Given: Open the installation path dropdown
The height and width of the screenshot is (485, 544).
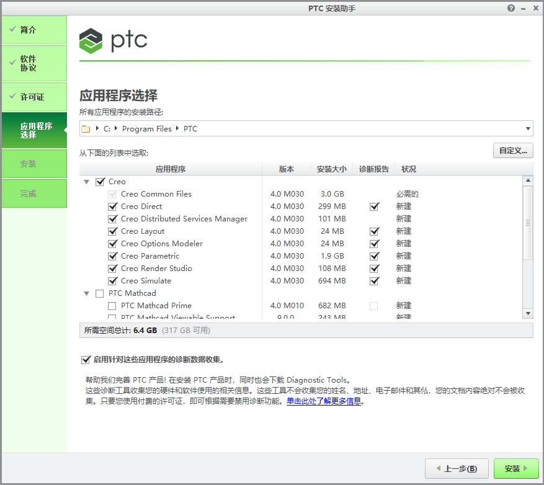Looking at the screenshot, I should 528,128.
